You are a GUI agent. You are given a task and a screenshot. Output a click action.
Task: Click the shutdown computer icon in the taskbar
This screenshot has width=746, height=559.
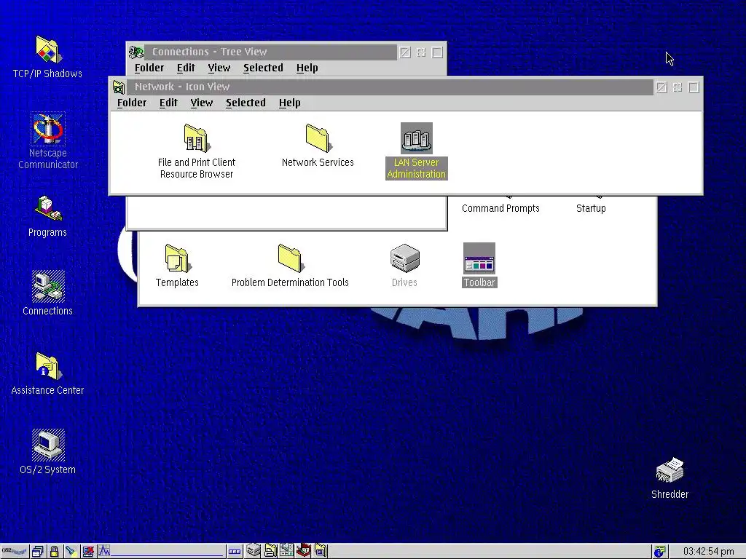pos(88,551)
